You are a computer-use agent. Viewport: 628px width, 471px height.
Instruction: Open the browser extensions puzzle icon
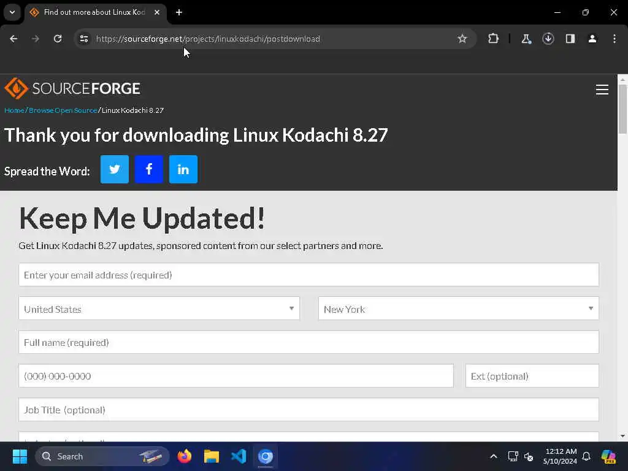tap(494, 39)
